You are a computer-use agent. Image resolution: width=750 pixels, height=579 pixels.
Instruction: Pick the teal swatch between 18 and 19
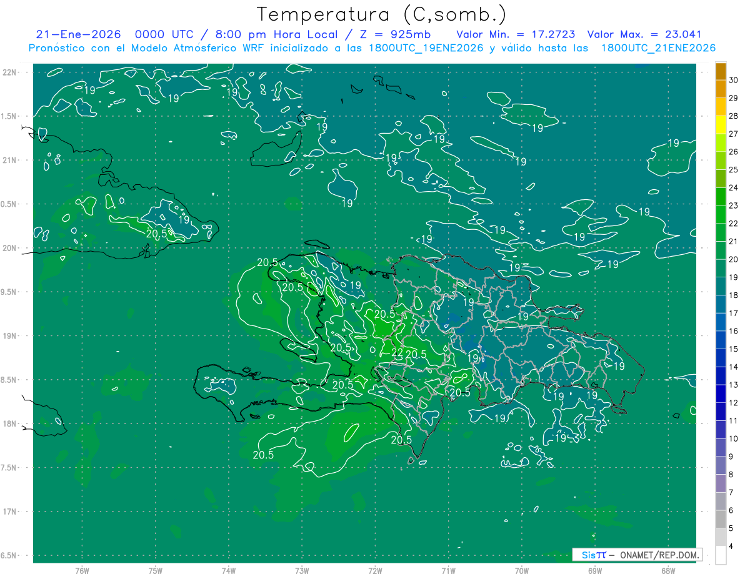click(721, 287)
